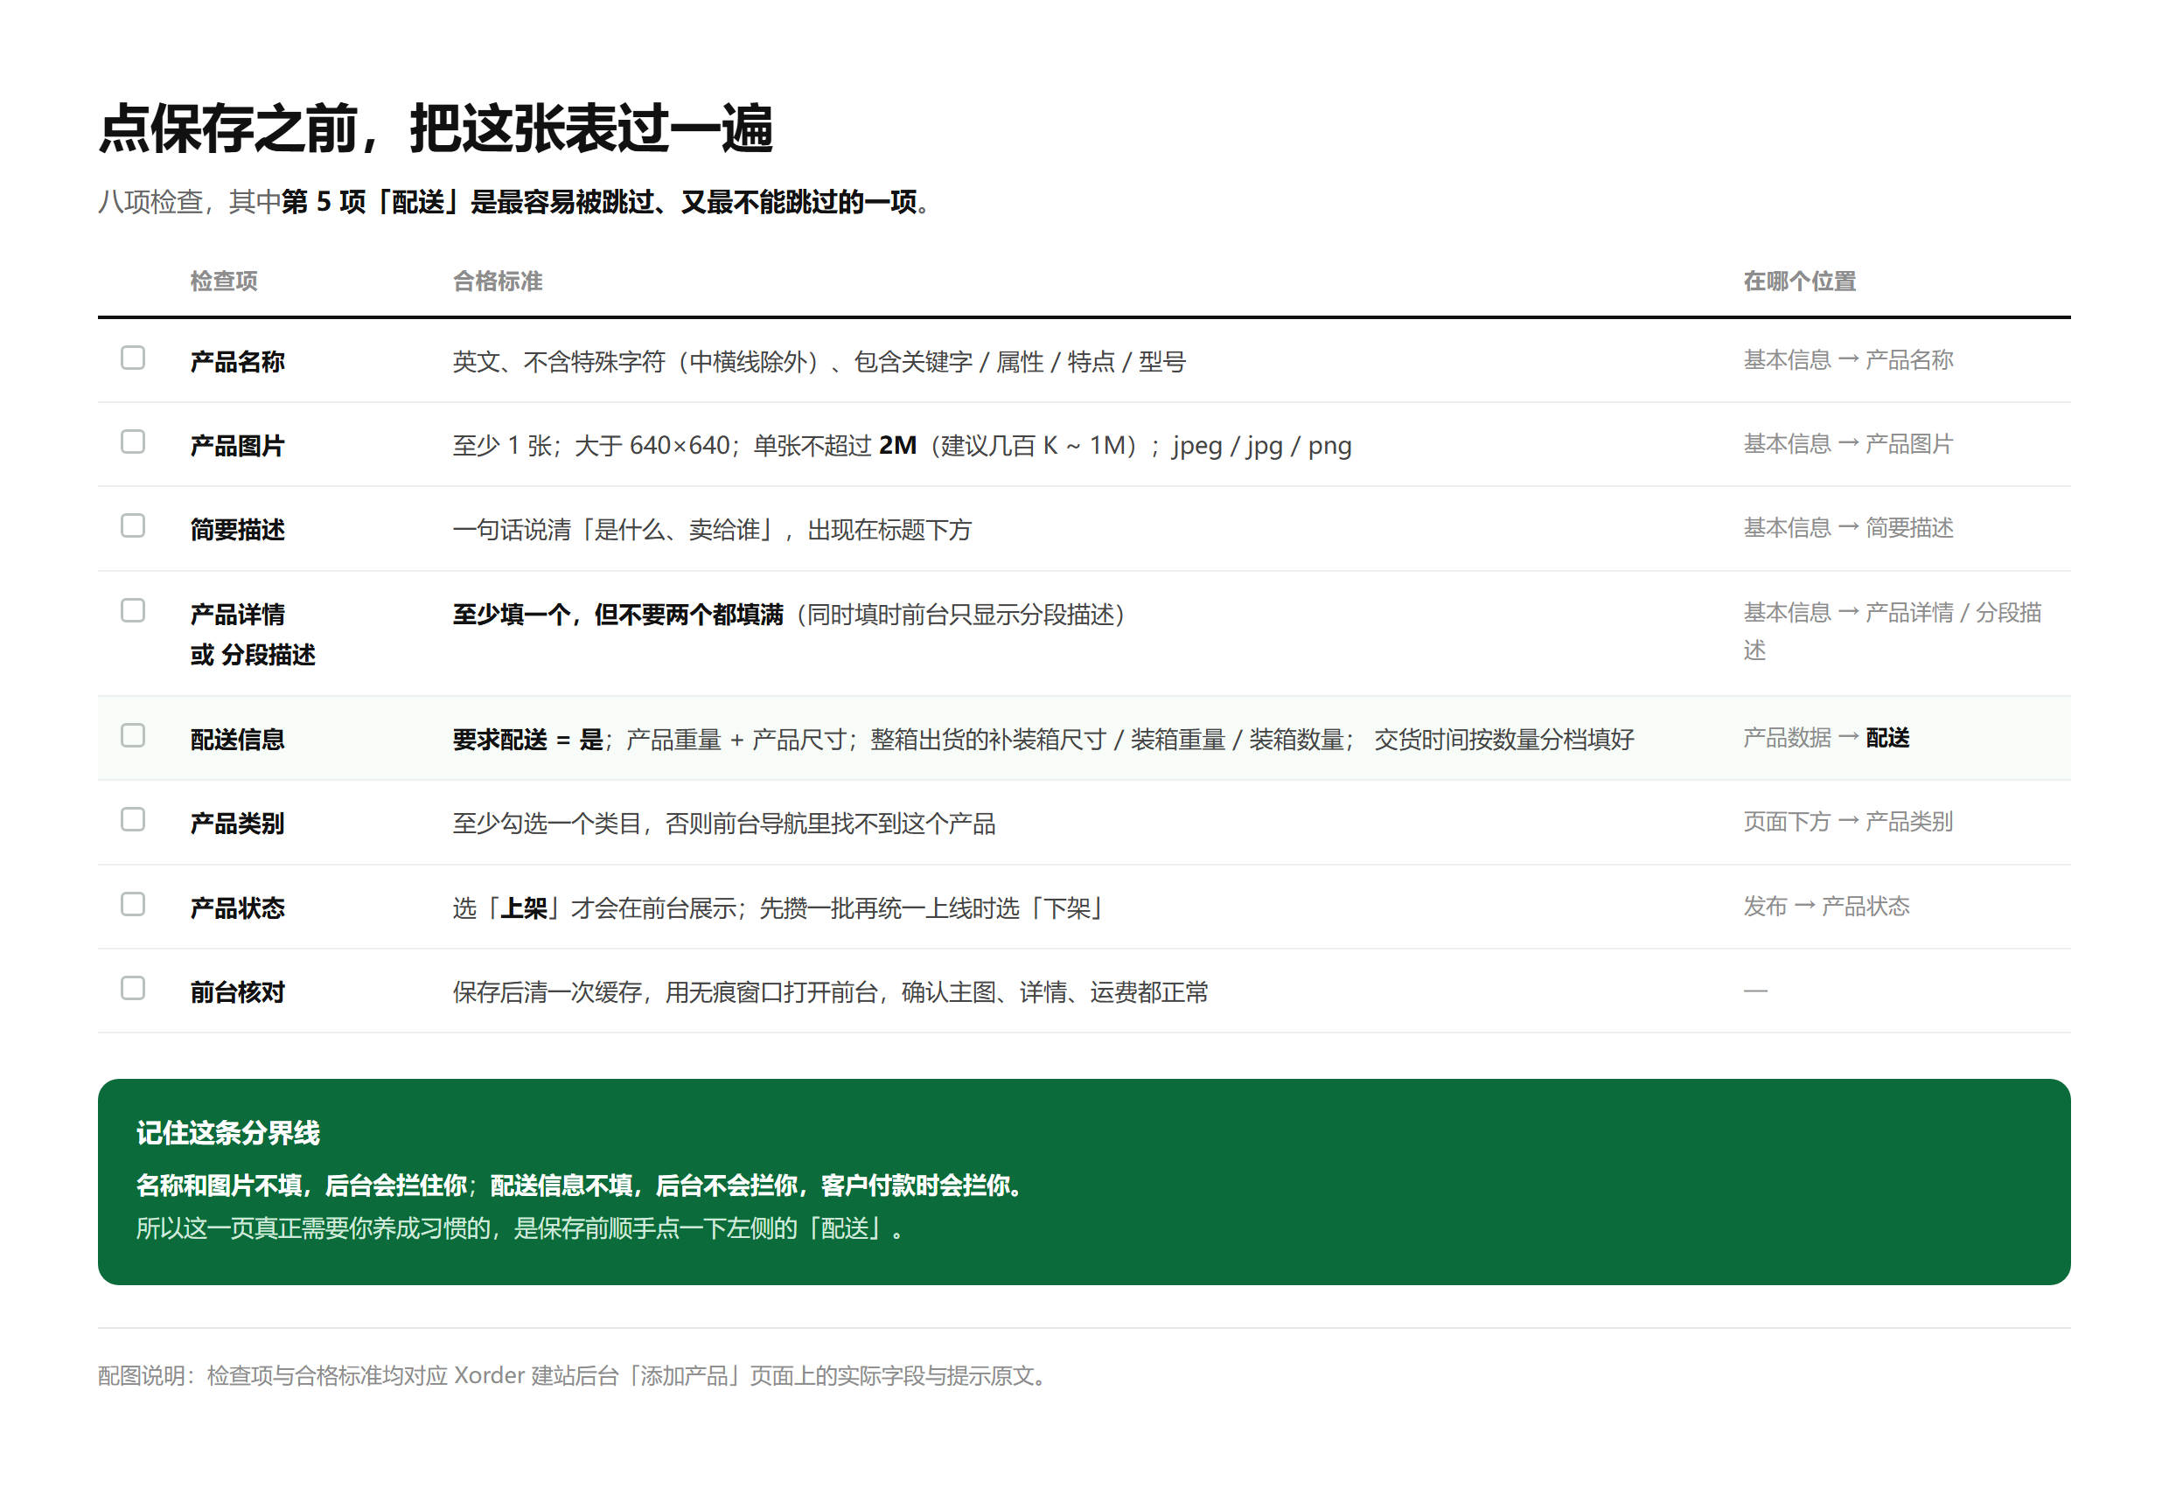The height and width of the screenshot is (1509, 2169).
Task: Click 产品数据 → 配送 location text
Action: 1826,738
